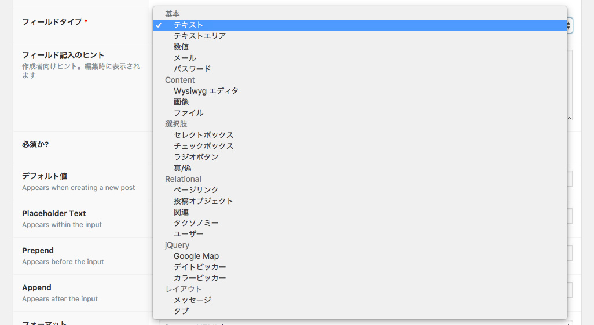594x325 pixels.
Task: Choose テキストエリア field type
Action: (x=360, y=36)
